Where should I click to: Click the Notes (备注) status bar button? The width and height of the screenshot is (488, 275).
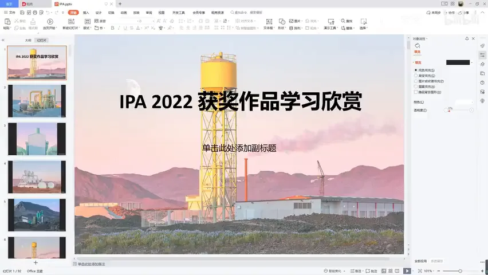pos(356,271)
